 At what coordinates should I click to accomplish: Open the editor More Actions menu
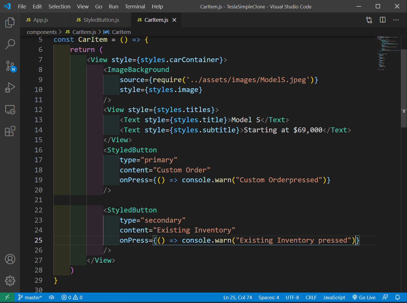click(396, 20)
